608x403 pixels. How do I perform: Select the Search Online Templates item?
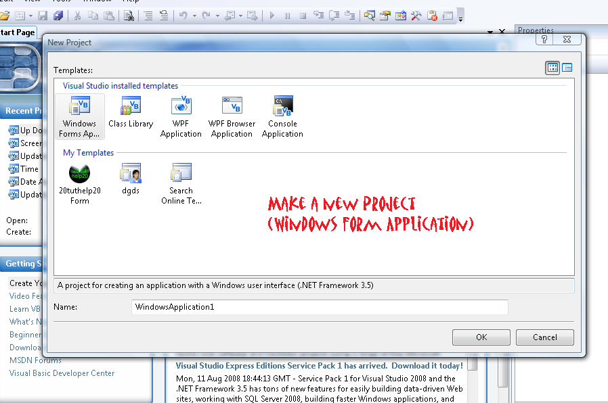point(181,184)
